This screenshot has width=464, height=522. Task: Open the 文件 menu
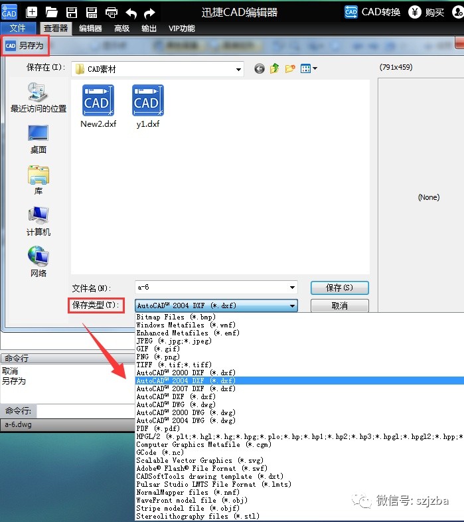click(18, 29)
